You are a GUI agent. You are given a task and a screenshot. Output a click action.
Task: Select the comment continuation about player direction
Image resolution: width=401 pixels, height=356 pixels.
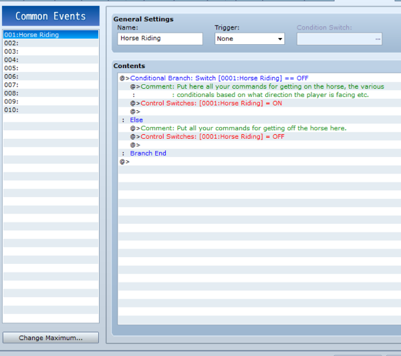pos(259,95)
